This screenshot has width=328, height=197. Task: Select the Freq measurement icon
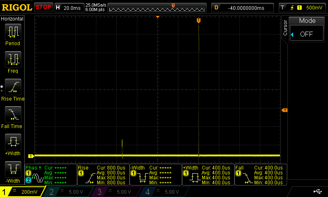(13, 60)
